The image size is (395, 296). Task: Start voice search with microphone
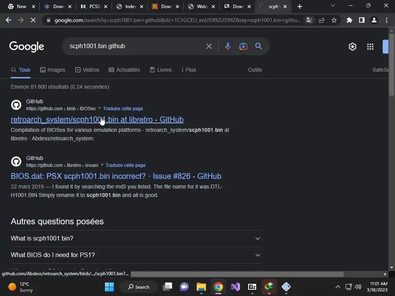pyautogui.click(x=228, y=46)
